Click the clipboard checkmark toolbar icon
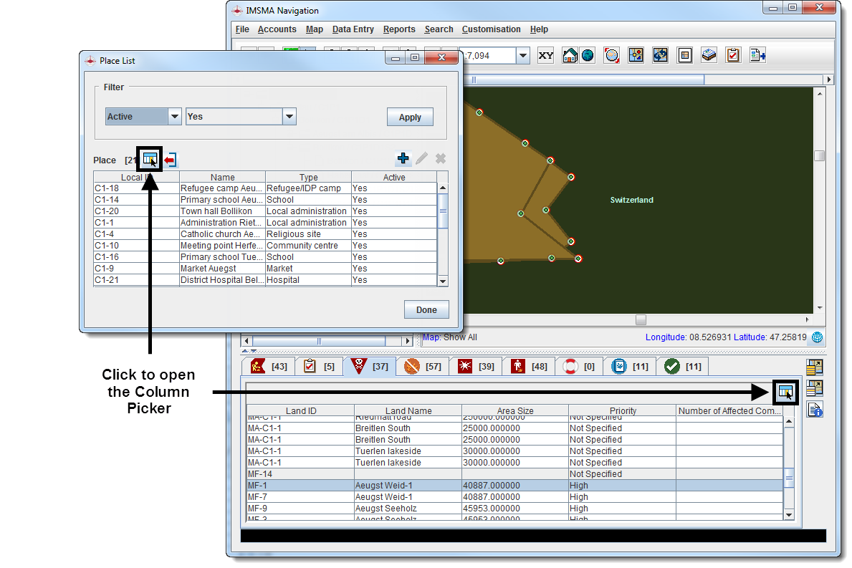 [x=732, y=56]
